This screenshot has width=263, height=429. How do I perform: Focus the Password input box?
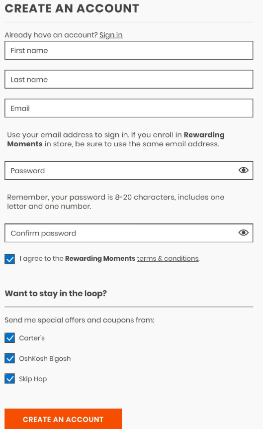click(x=120, y=170)
